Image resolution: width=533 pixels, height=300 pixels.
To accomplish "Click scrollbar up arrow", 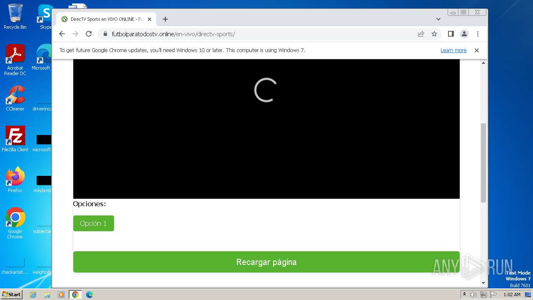I will click(x=483, y=63).
